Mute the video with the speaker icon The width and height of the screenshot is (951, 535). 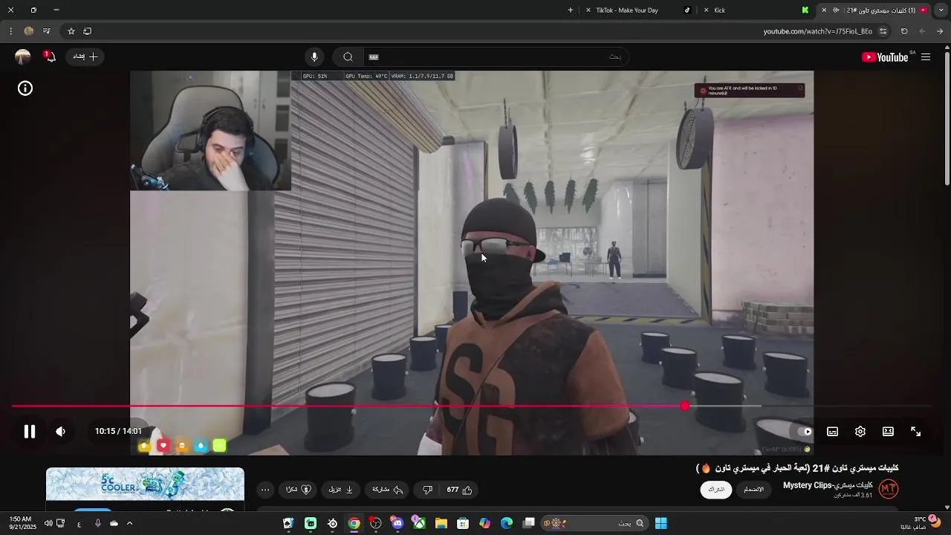click(61, 432)
